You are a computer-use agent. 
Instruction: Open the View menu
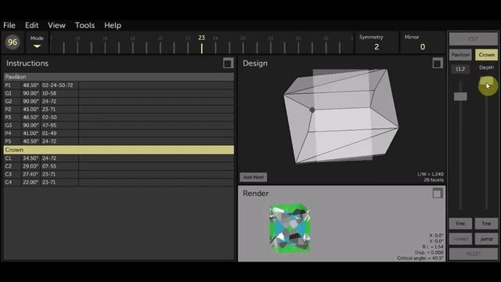point(56,25)
